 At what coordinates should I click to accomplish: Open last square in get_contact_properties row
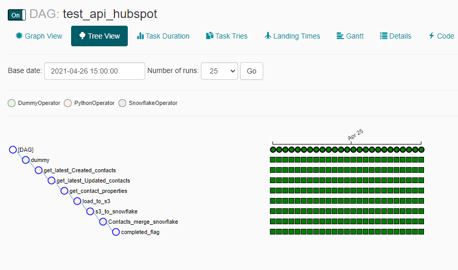[x=421, y=191]
